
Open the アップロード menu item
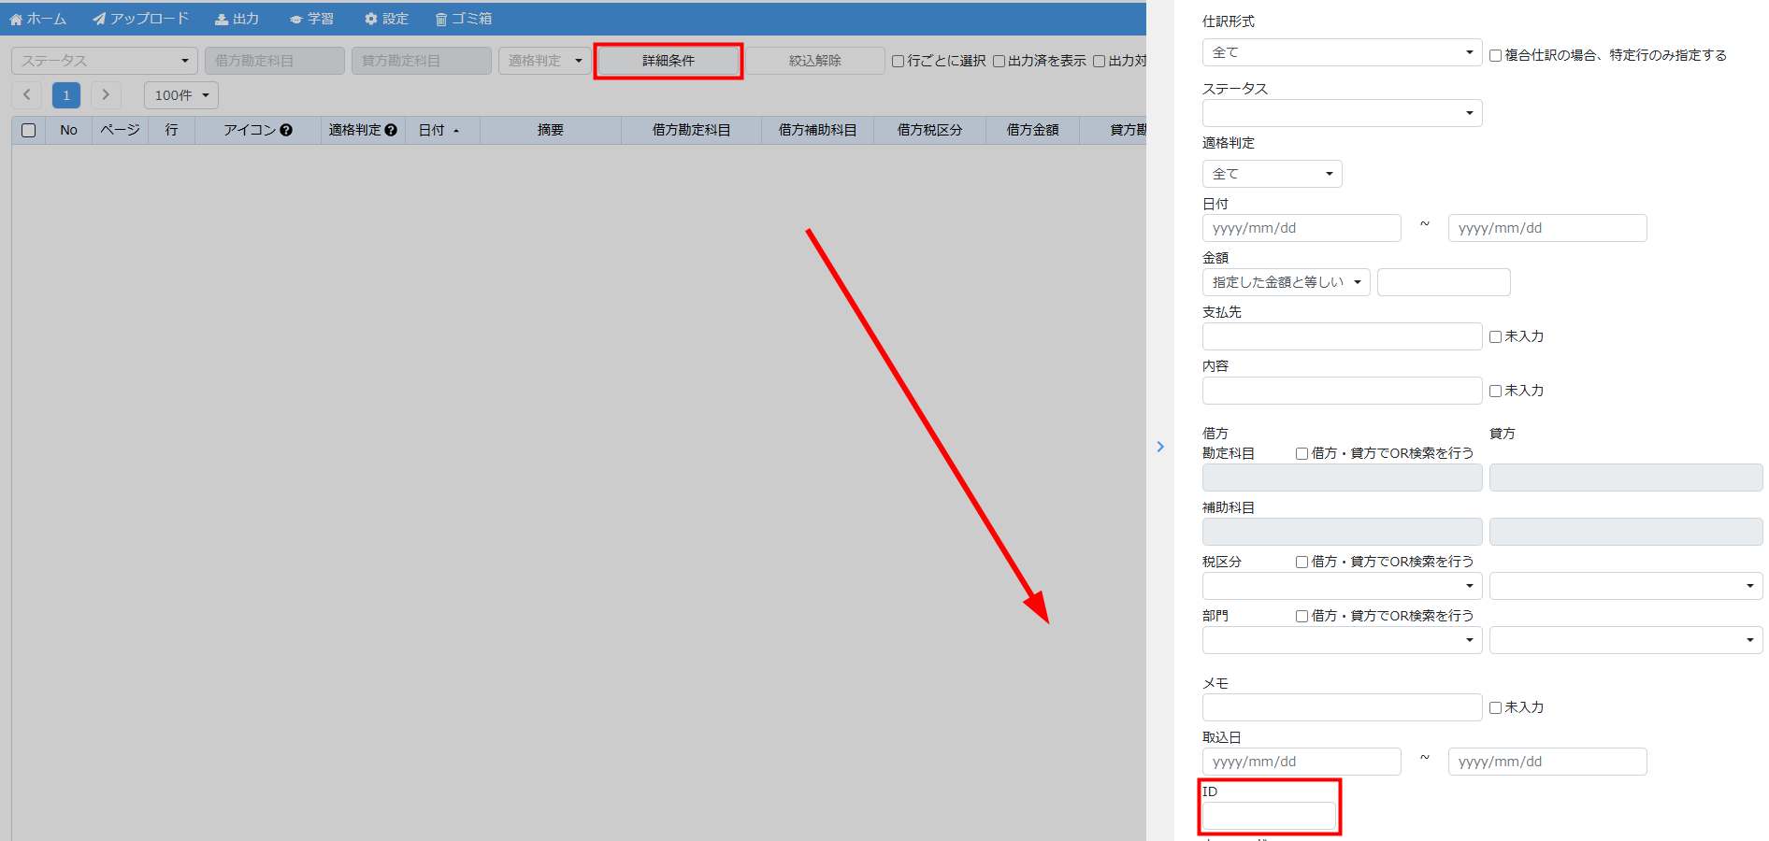(141, 19)
